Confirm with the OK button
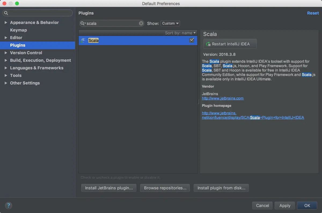Screen dimensions: 322x213 click(307, 205)
